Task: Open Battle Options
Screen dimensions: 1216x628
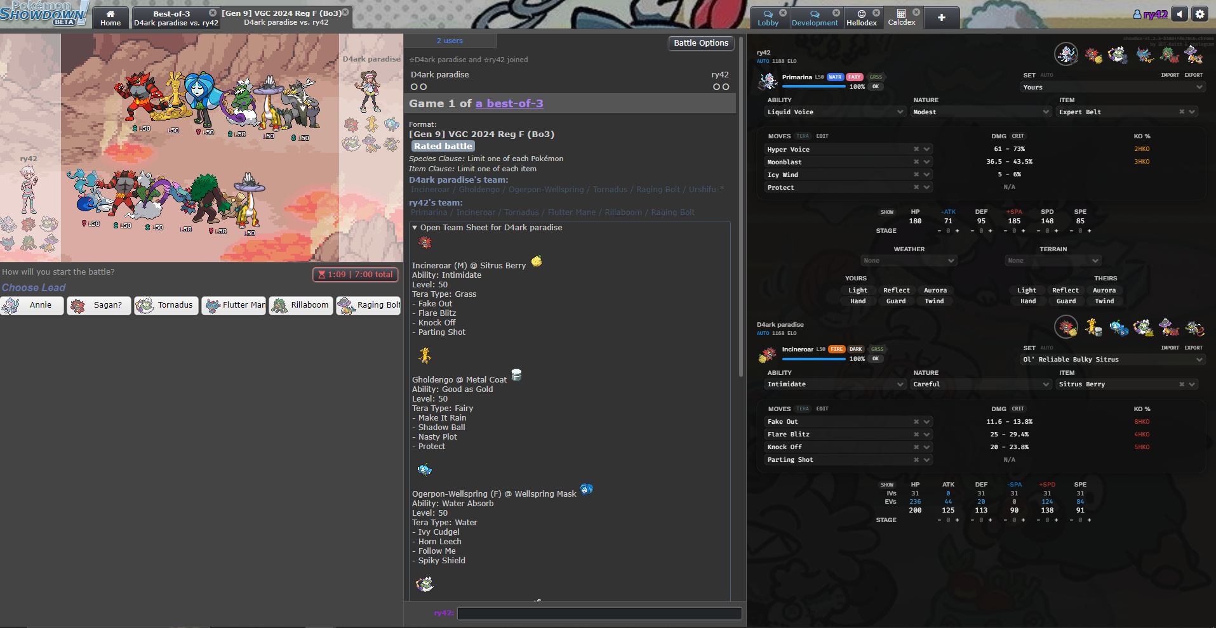Action: pyautogui.click(x=701, y=43)
